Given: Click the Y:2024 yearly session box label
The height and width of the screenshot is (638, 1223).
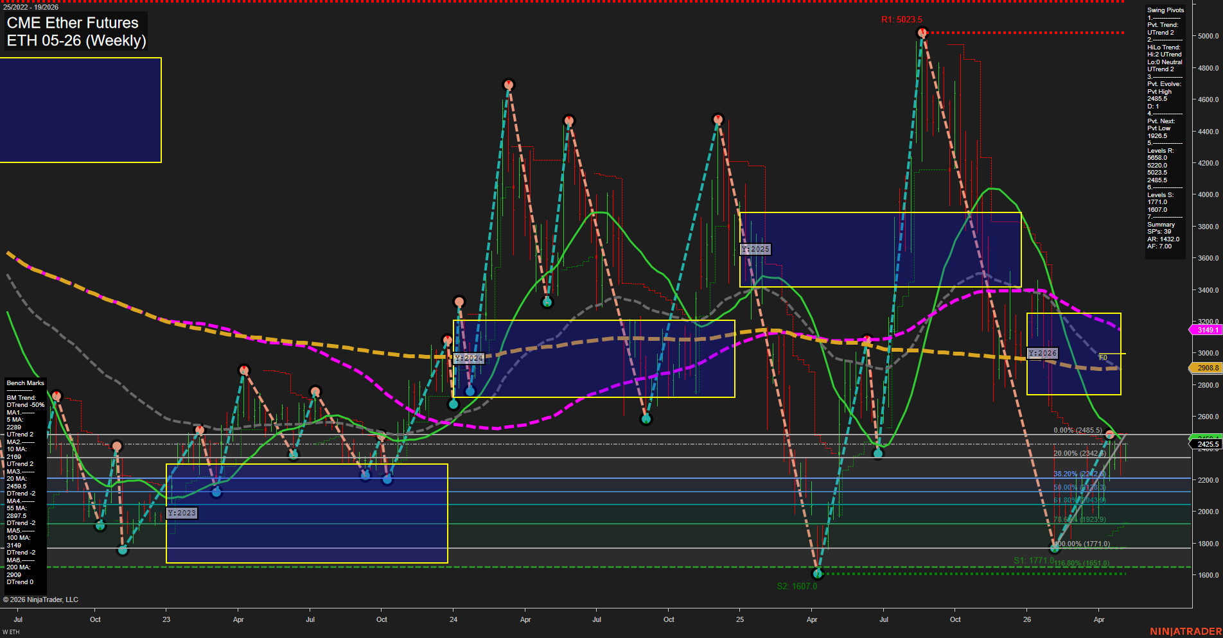Looking at the screenshot, I should pyautogui.click(x=468, y=358).
